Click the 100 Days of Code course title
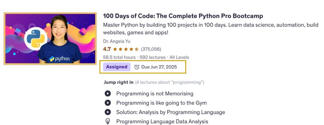 pyautogui.click(x=183, y=16)
